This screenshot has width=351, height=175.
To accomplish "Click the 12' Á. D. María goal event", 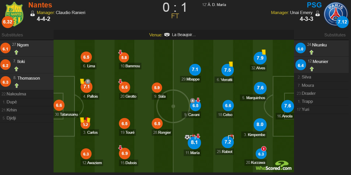I will tap(214, 5).
